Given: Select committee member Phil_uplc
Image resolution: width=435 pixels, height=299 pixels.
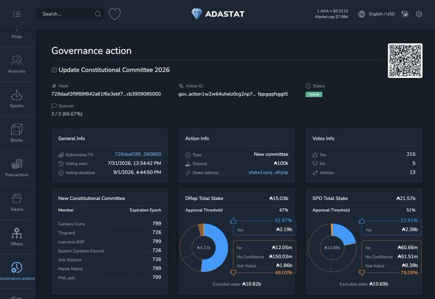Looking at the screenshot, I should 67,278.
